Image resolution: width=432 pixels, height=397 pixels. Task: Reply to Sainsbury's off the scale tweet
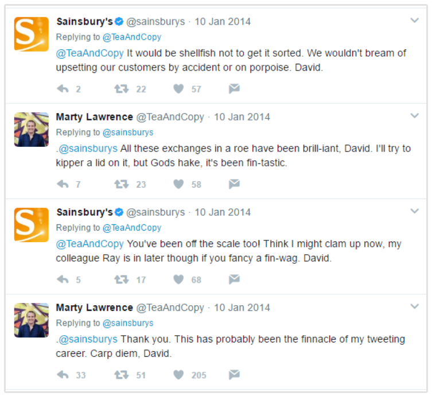tap(63, 279)
